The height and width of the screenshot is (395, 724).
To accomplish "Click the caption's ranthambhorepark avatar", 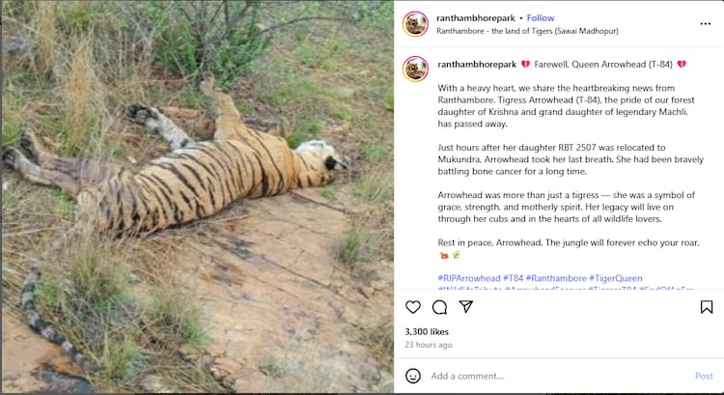I will (x=416, y=69).
